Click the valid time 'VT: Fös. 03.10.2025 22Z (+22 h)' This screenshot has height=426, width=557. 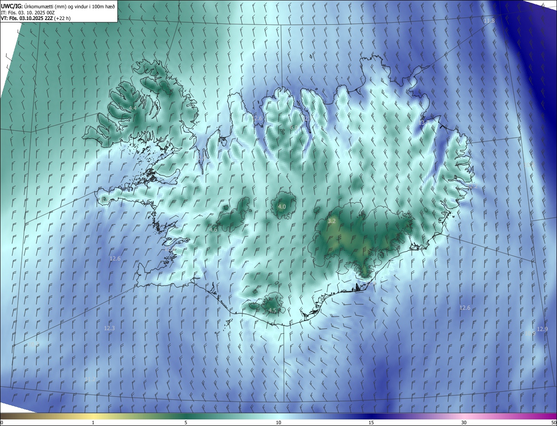(x=36, y=18)
